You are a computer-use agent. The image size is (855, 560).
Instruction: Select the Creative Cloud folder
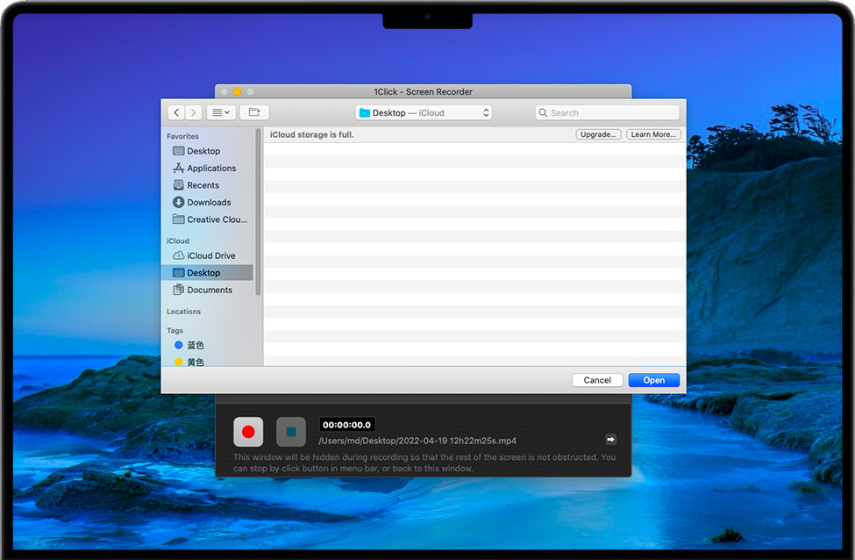coord(216,219)
